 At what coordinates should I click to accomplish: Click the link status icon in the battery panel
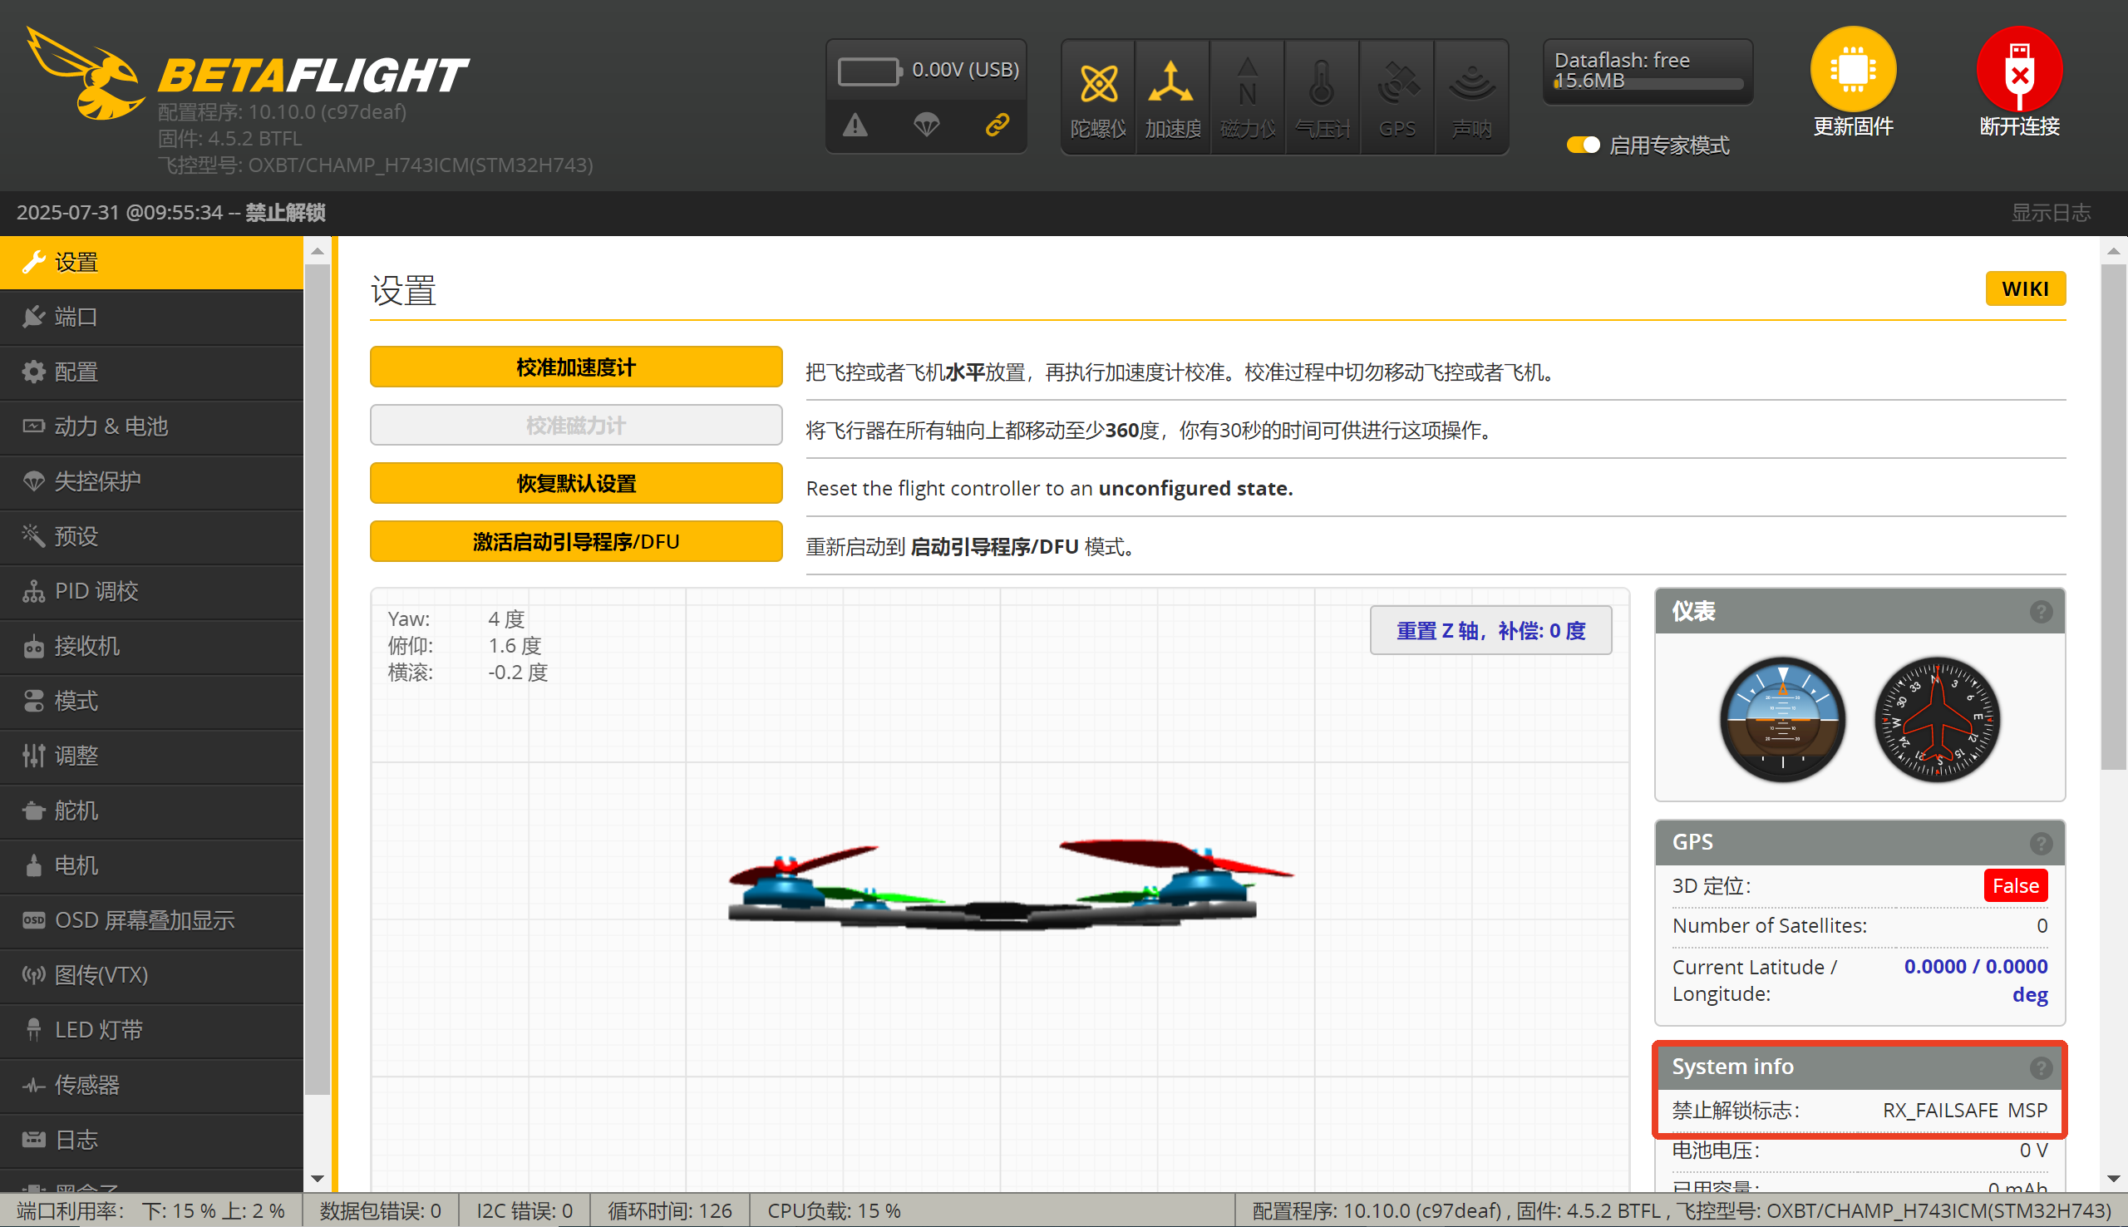[x=997, y=126]
